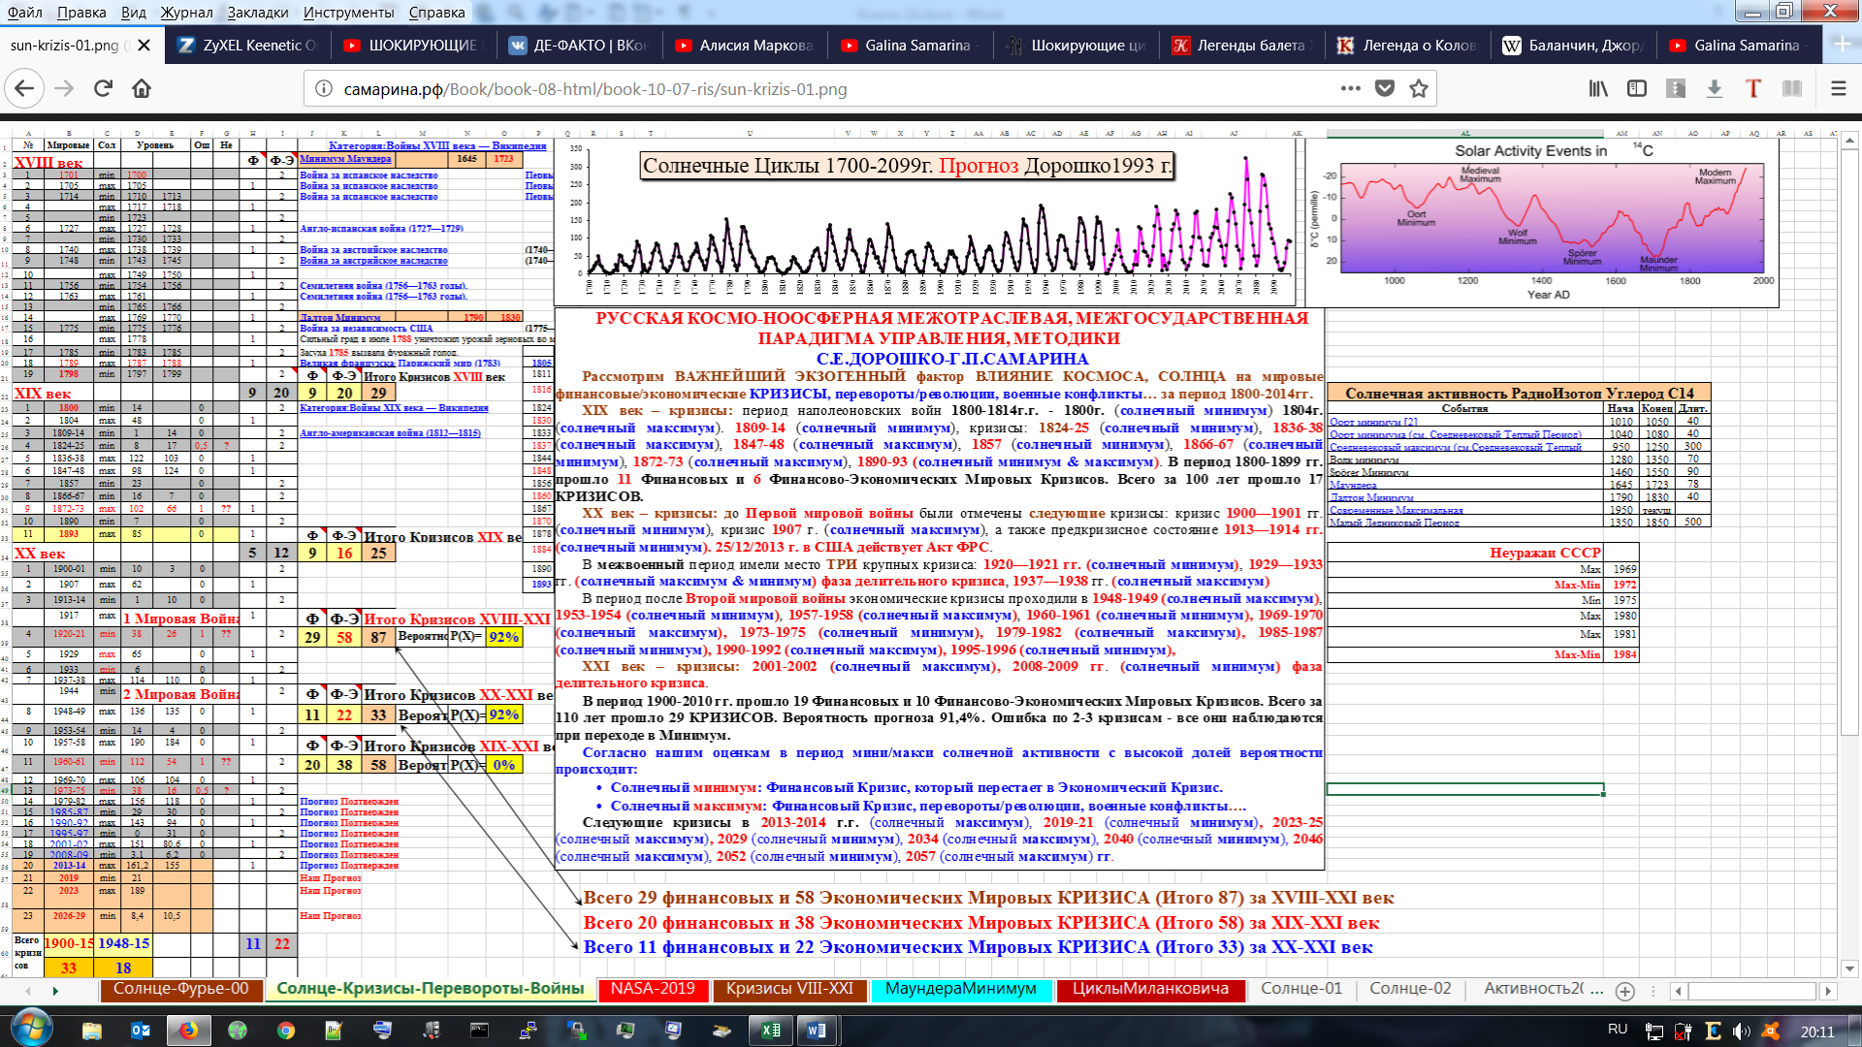Viewport: 1862px width, 1047px height.
Task: Save page to Pocket
Action: pyautogui.click(x=1385, y=88)
